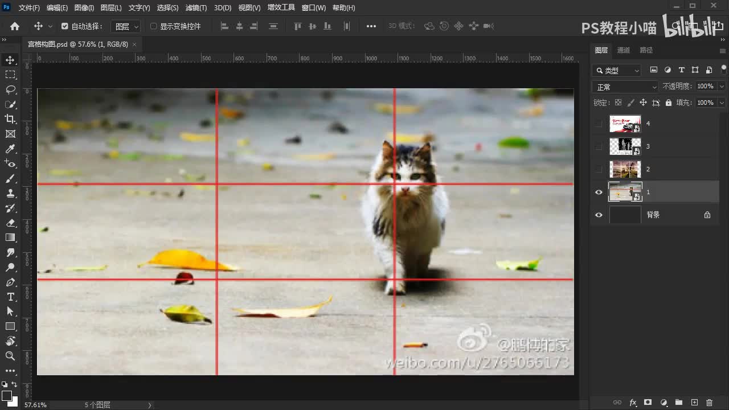Select the Rectangle shape tool
The image size is (729, 410).
pos(10,326)
